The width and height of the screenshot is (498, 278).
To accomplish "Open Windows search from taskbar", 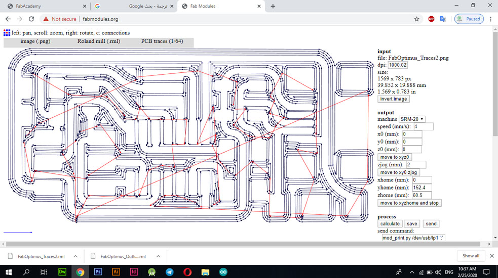I will tap(26, 272).
